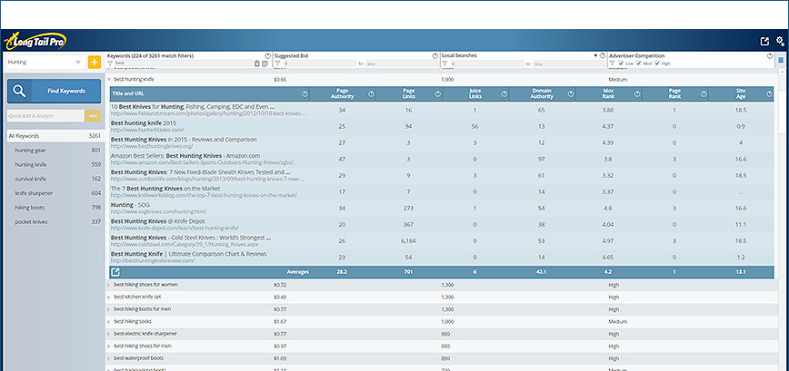Viewport: 789px width, 371px height.
Task: Open the hunterblades.com result link
Action: pyautogui.click(x=147, y=130)
